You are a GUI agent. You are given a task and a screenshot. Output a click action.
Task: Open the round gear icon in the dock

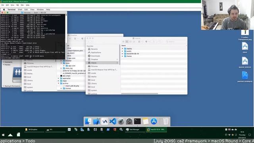point(129,121)
